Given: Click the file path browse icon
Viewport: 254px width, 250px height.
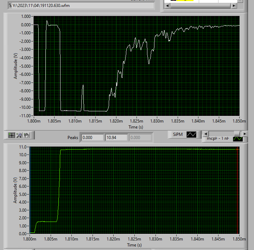Looking at the screenshot, I should click(x=10, y=5).
